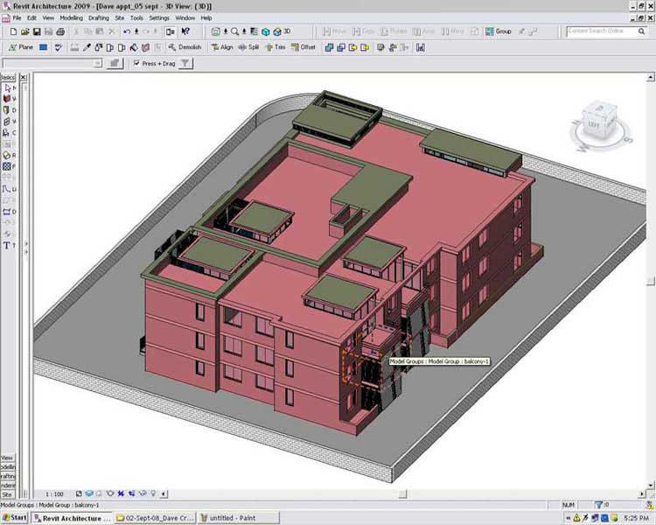Select the Door tool in design bar
The height and width of the screenshot is (525, 656).
coord(7,111)
